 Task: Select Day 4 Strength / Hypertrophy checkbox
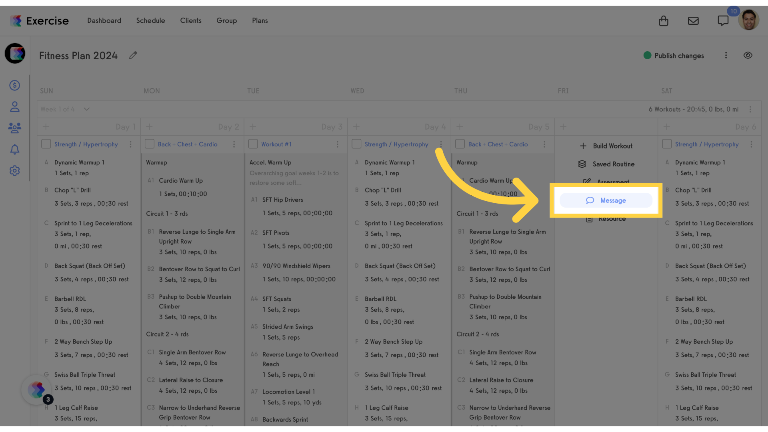point(356,144)
